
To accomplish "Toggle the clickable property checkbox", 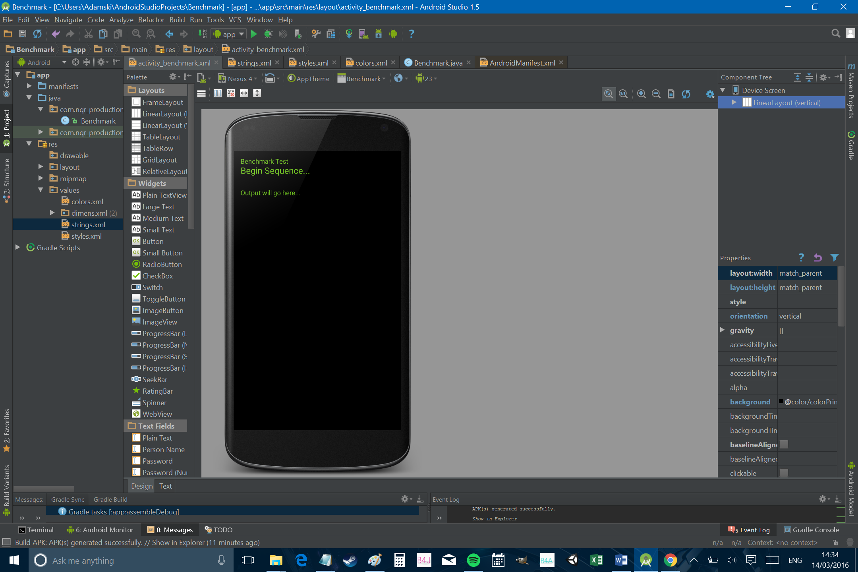I will tap(784, 473).
